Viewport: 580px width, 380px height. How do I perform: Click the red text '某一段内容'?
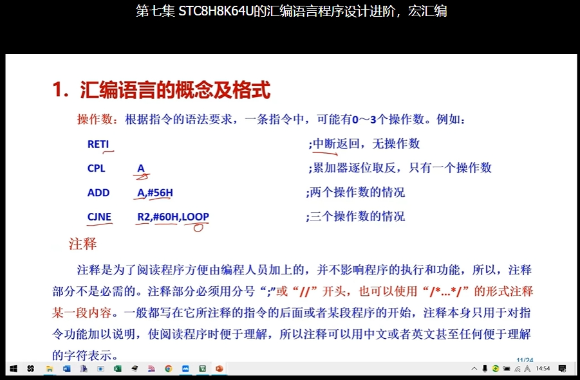pos(82,313)
